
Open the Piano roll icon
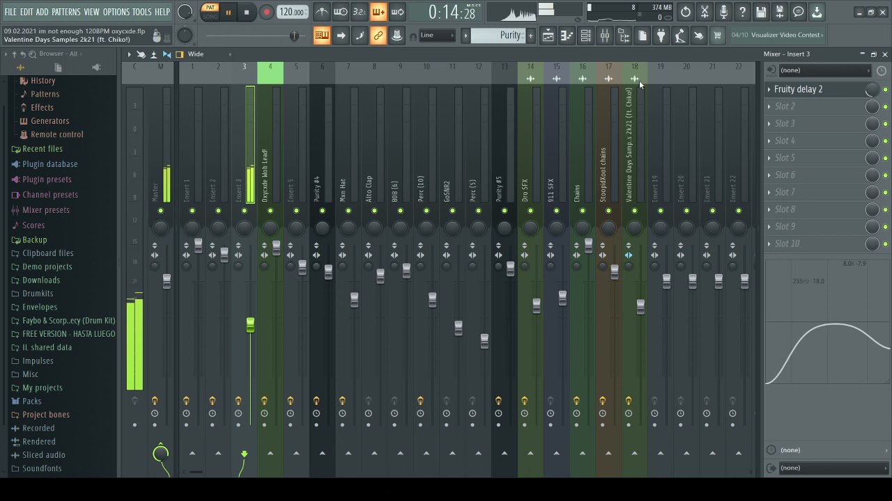pos(567,35)
